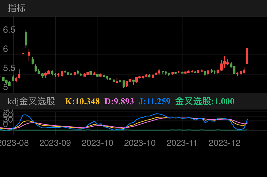Select the pink D:9.893 value

(x=119, y=101)
